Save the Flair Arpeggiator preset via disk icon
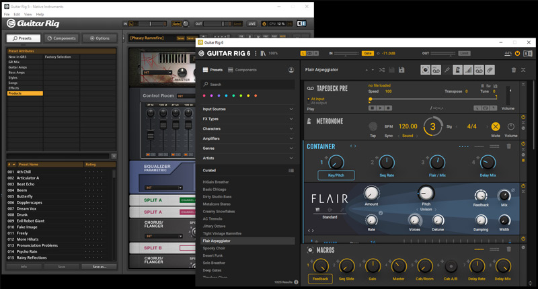This screenshot has width=538, height=289. click(401, 70)
